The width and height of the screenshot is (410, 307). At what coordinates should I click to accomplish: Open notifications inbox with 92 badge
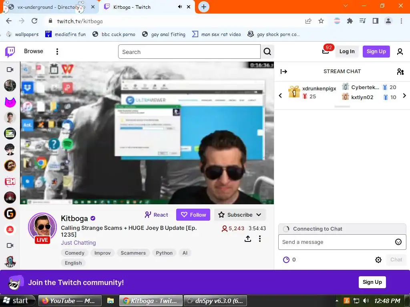click(x=326, y=51)
